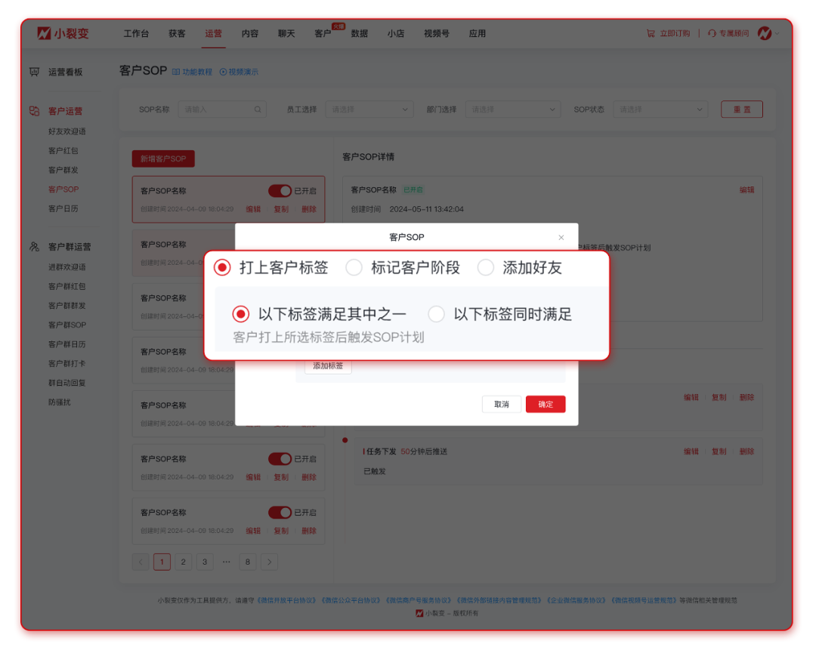Click the 专属顾问 headset icon
Image resolution: width=816 pixels, height=650 pixels.
711,33
